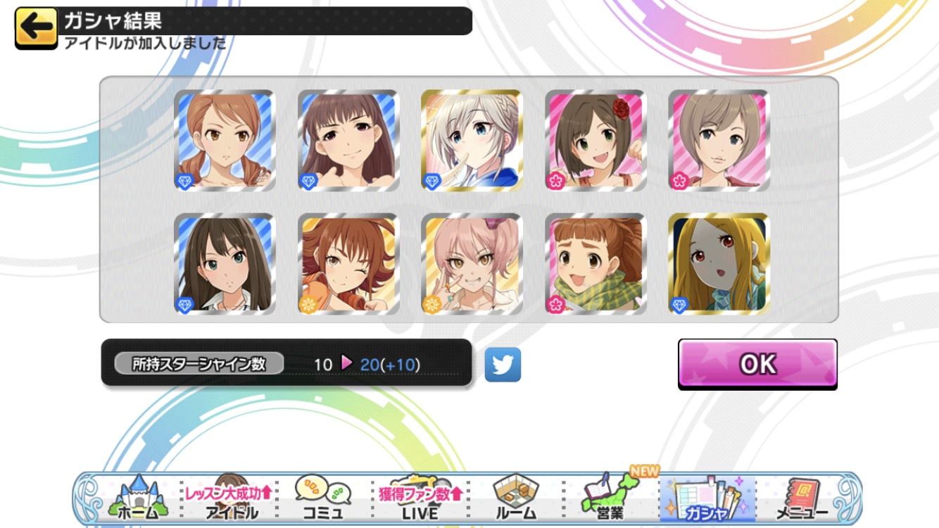This screenshot has height=528, width=939.
Task: Open the Home castle icon
Action: coord(139,498)
